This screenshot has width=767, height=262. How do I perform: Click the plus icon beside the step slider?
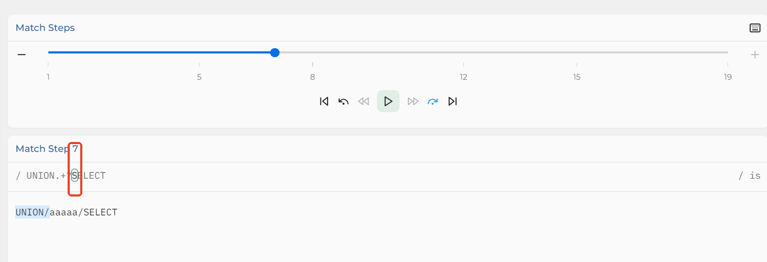click(x=755, y=54)
